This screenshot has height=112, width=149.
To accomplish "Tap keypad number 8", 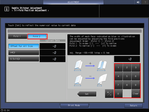I will [127, 85].
